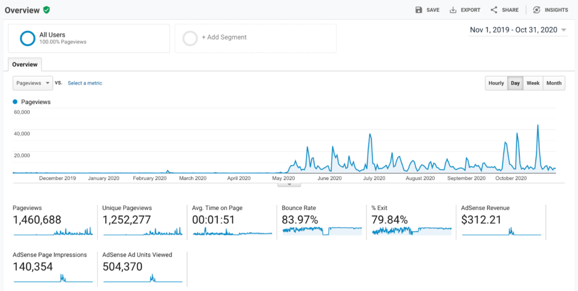Click the Export download icon
This screenshot has width=578, height=291.
[453, 10]
